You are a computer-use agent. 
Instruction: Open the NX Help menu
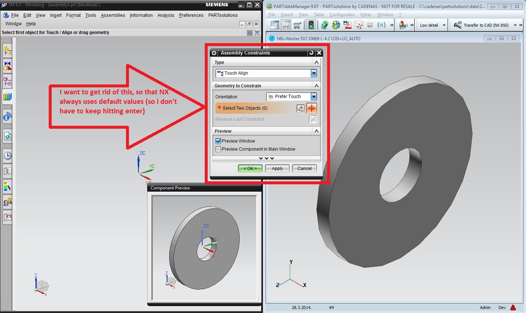[31, 24]
